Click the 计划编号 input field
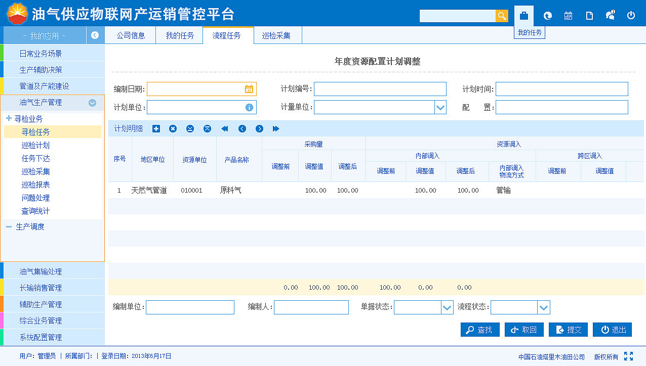Image resolution: width=646 pixels, height=366 pixels. click(380, 89)
